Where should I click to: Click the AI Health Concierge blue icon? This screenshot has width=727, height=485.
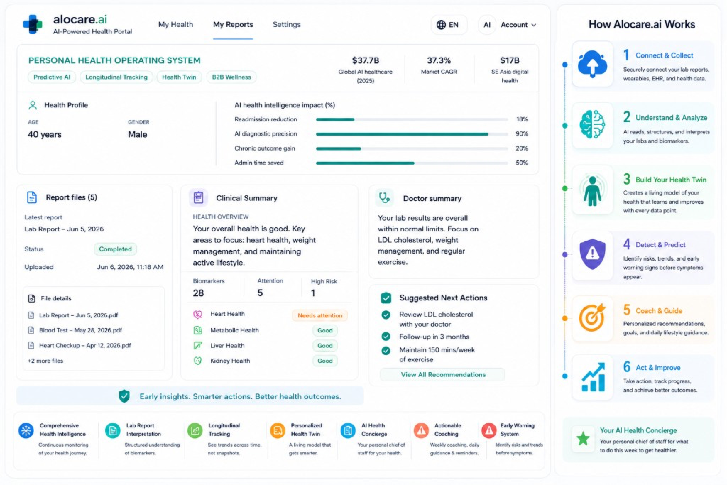coord(348,431)
